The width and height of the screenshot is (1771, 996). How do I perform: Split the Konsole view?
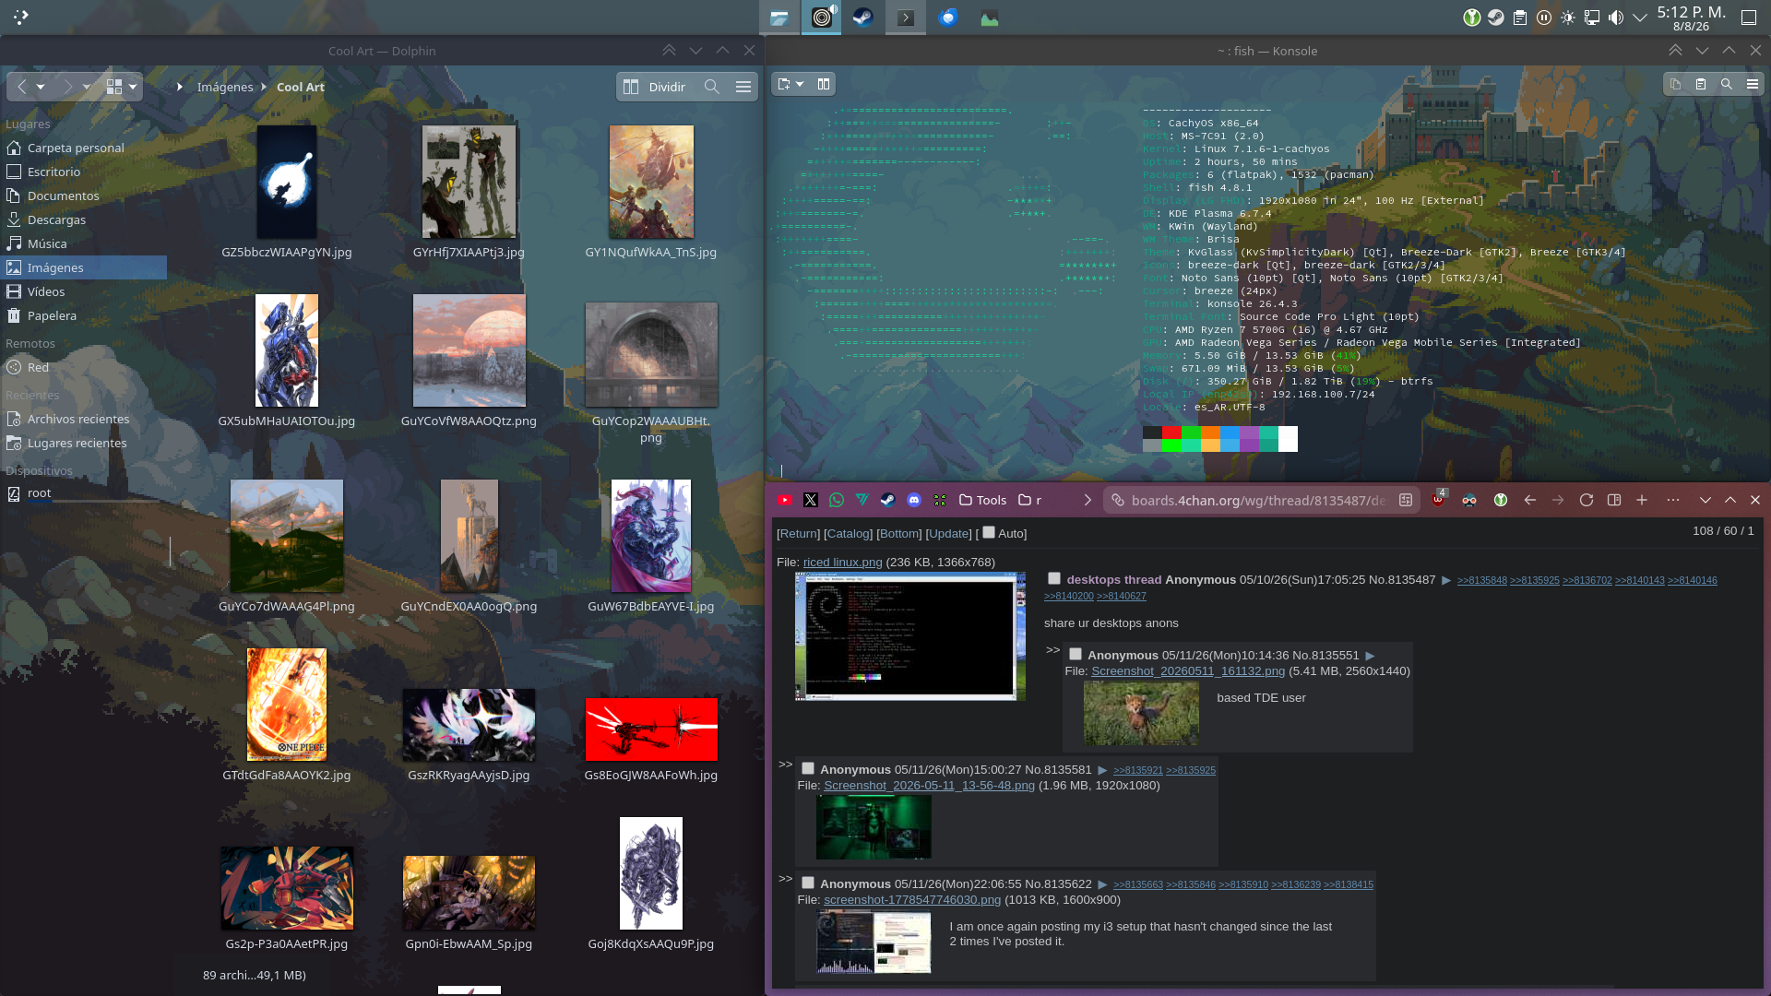(x=824, y=84)
